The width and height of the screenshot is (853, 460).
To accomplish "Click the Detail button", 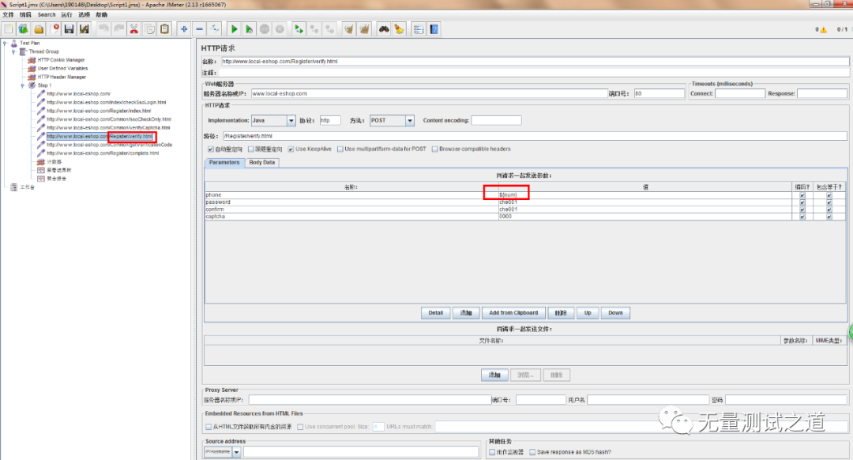I will click(x=435, y=313).
